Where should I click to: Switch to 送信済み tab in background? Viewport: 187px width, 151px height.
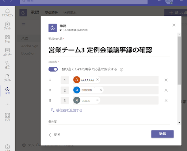70,13
